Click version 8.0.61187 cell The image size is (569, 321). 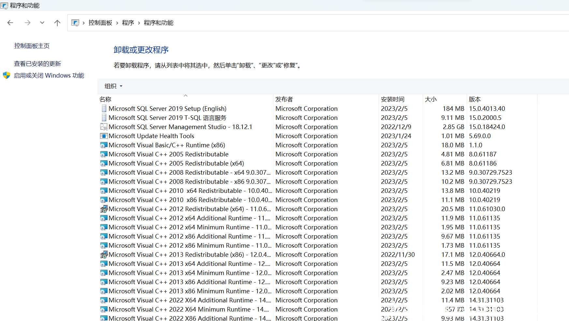(x=483, y=154)
